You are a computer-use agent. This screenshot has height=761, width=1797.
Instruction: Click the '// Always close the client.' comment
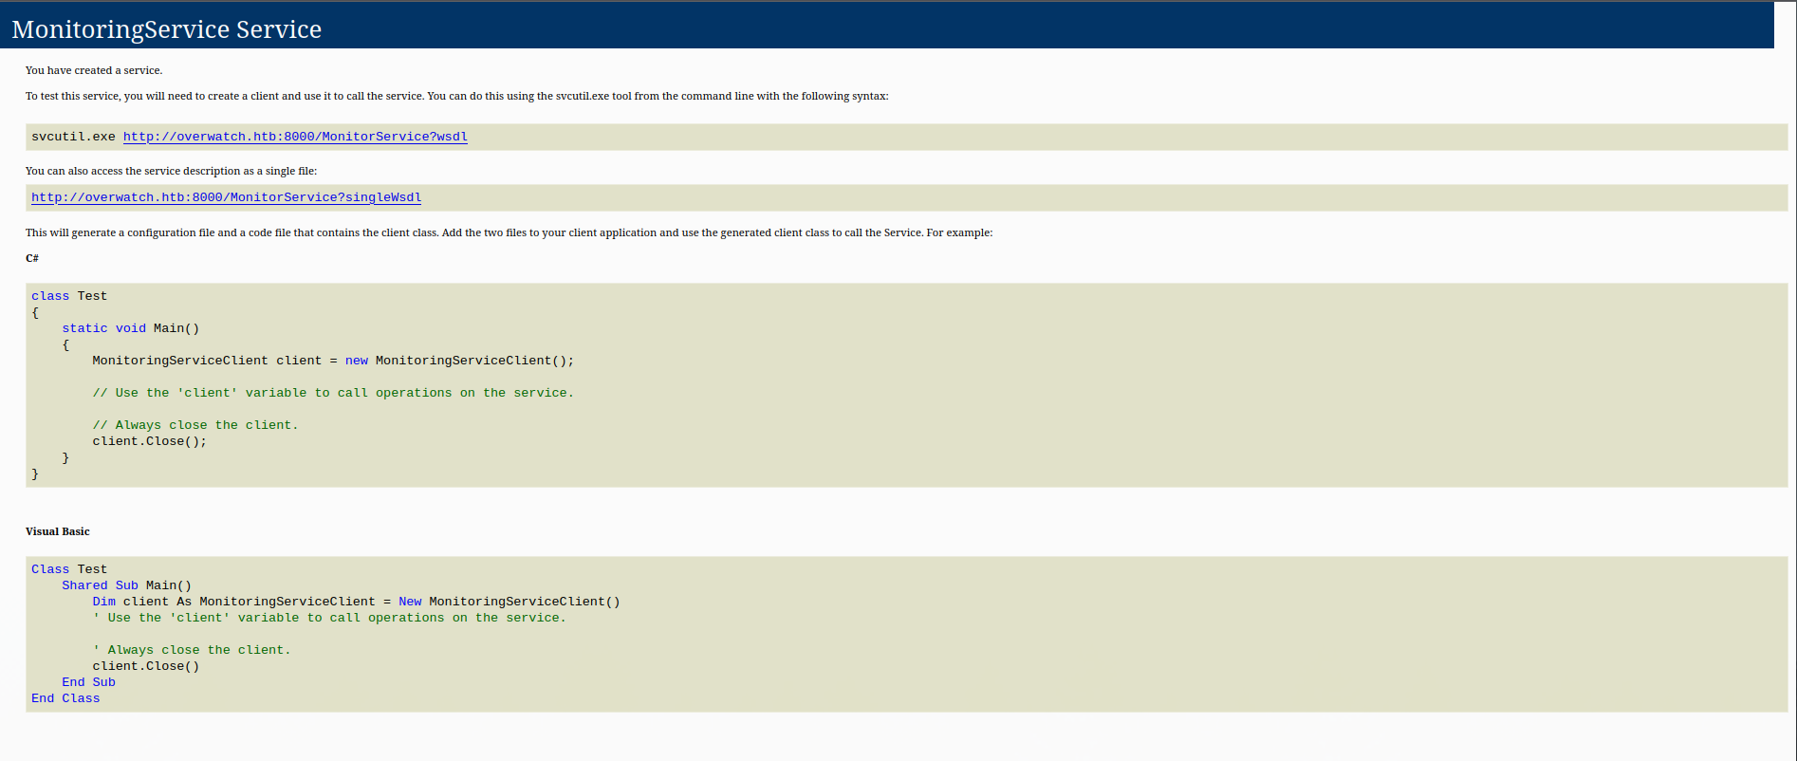(195, 425)
